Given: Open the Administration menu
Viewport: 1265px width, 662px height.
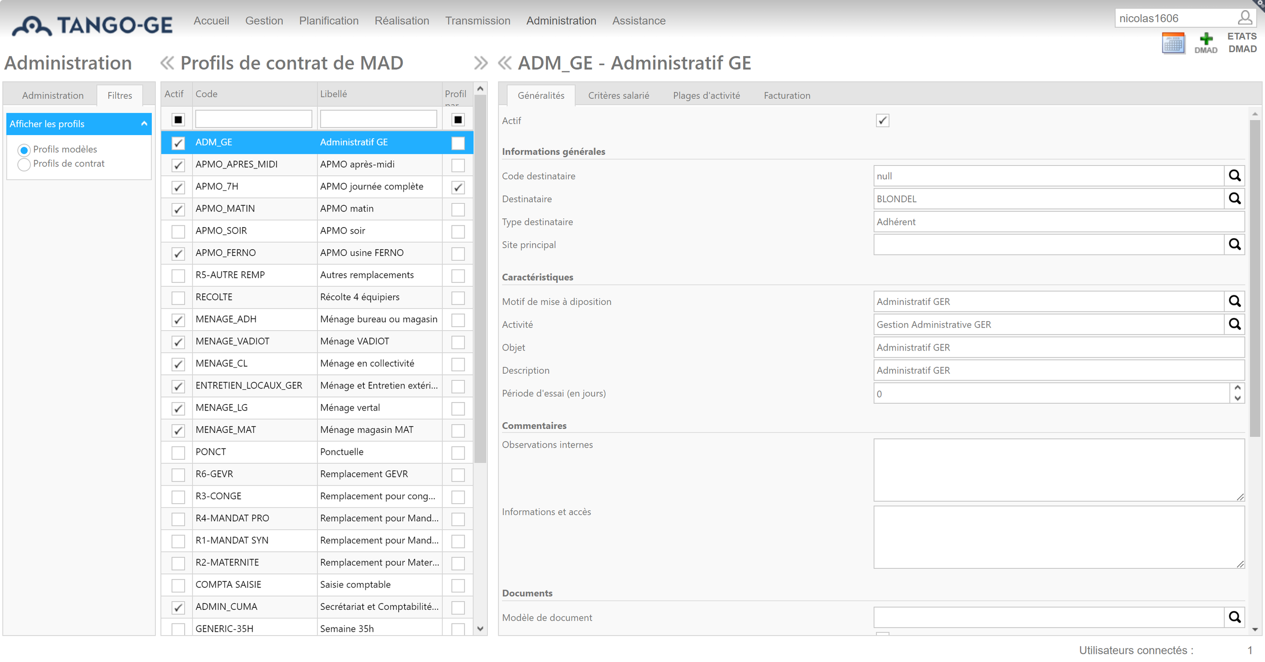Looking at the screenshot, I should point(561,21).
